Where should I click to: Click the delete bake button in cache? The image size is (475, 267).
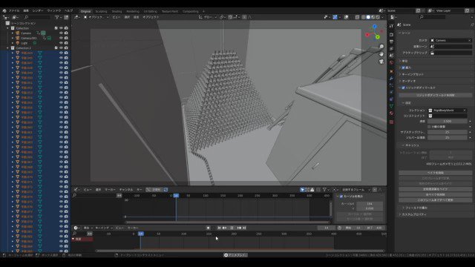pos(436,173)
